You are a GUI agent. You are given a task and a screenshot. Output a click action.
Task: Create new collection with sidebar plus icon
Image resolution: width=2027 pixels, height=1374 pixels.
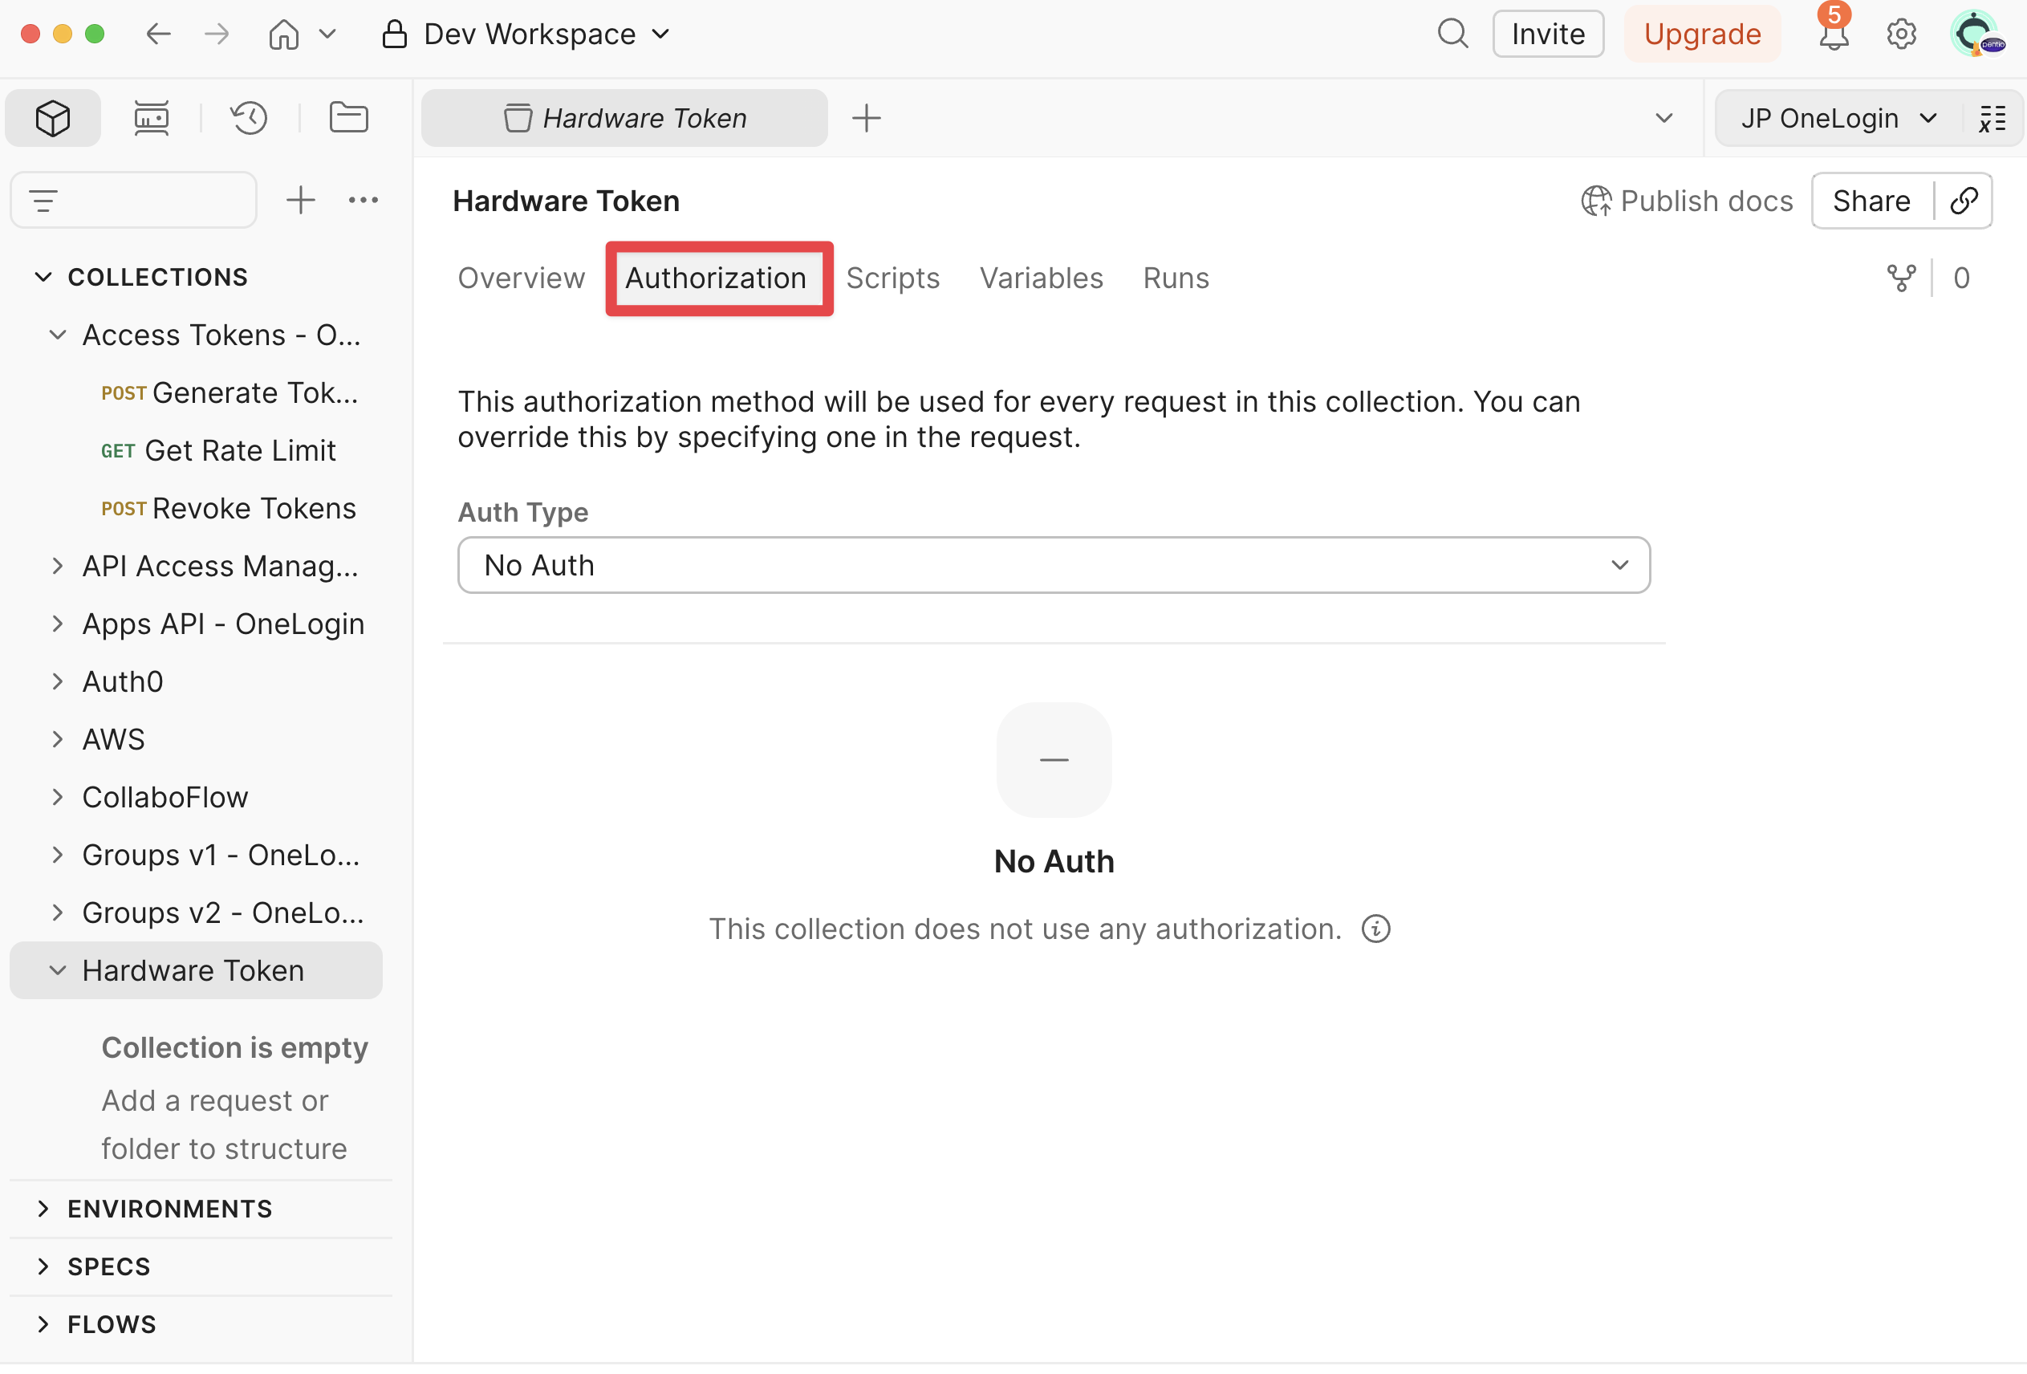(x=300, y=201)
